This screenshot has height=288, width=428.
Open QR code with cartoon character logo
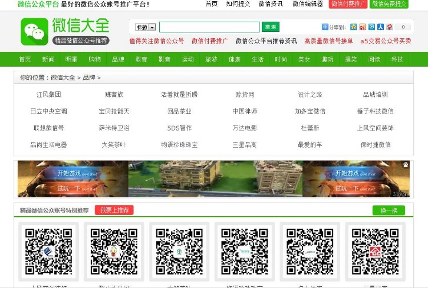(114, 252)
